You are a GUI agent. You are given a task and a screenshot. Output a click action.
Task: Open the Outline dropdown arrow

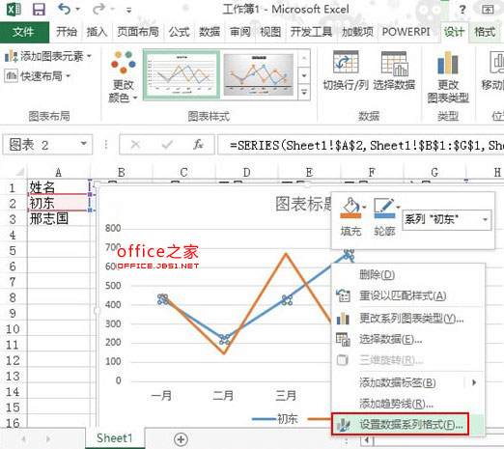coord(399,207)
